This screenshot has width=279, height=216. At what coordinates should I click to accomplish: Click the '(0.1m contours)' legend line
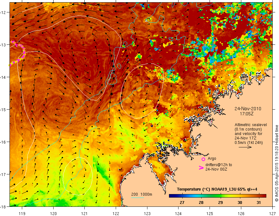(x=248, y=129)
